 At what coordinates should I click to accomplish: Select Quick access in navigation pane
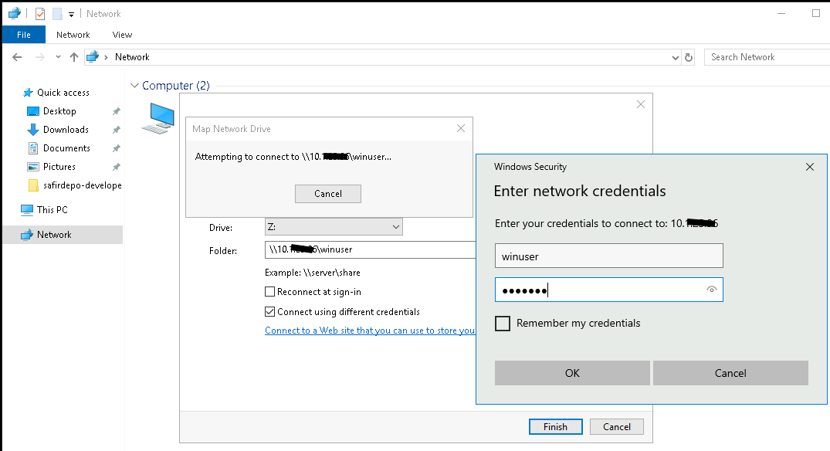pos(63,93)
